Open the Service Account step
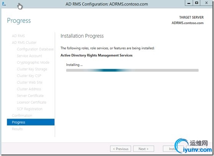The height and width of the screenshot is (156, 214). 29,56
